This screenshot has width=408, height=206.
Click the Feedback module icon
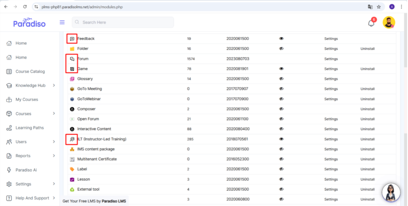point(72,39)
